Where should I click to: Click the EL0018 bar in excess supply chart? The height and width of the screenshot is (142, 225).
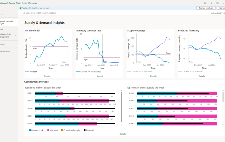[x=177, y=116]
